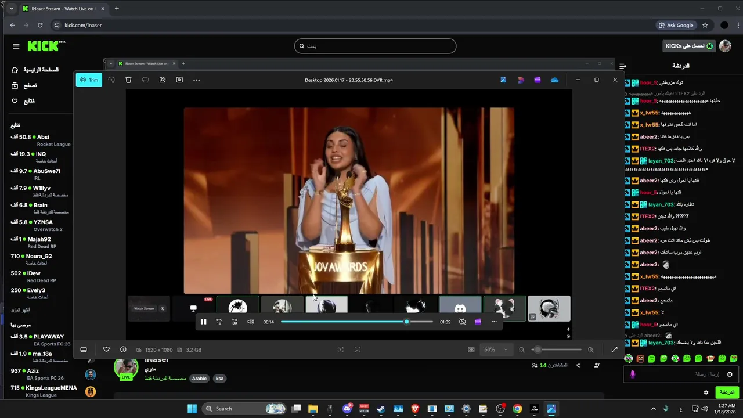Open the 60% zoom level dropdown
743x418 pixels.
tap(496, 349)
